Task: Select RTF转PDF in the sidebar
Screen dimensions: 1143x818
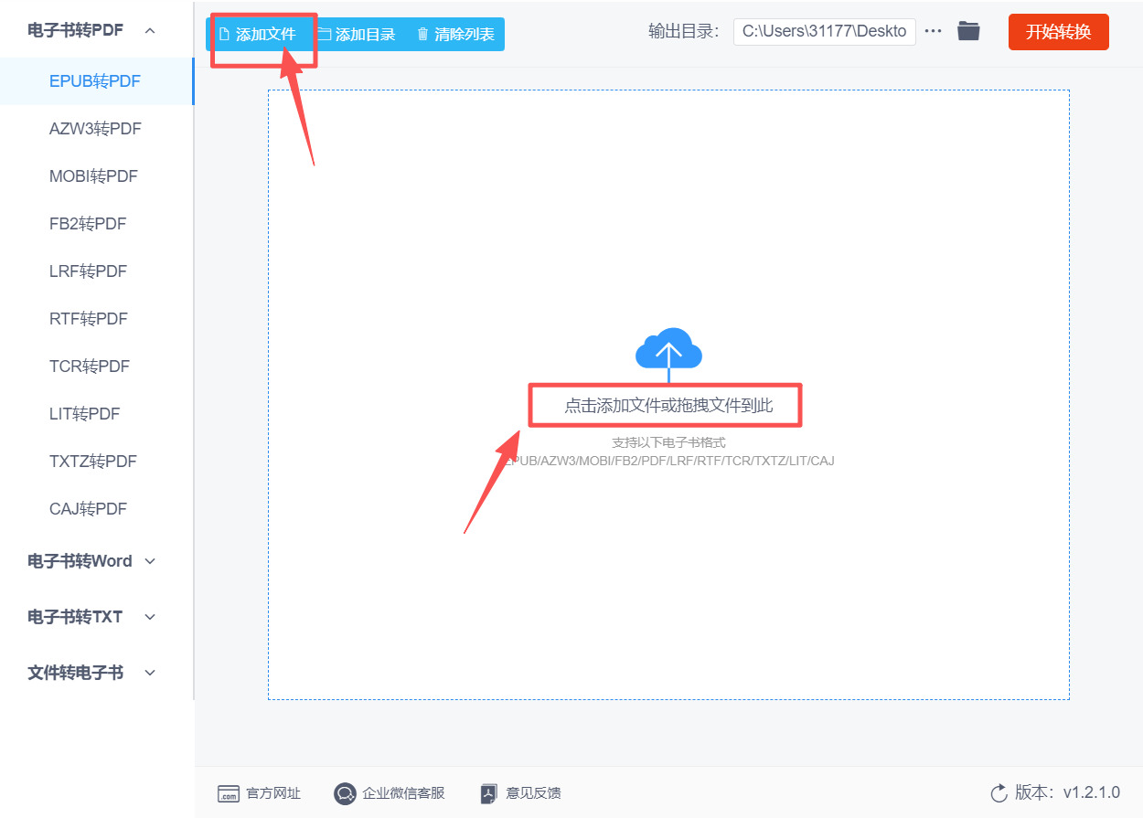Action: [96, 319]
